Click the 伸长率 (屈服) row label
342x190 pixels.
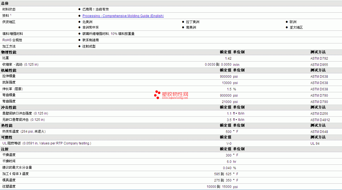pos(13,89)
